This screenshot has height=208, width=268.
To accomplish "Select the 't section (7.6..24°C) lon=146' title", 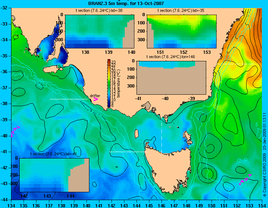I will click(x=170, y=57).
